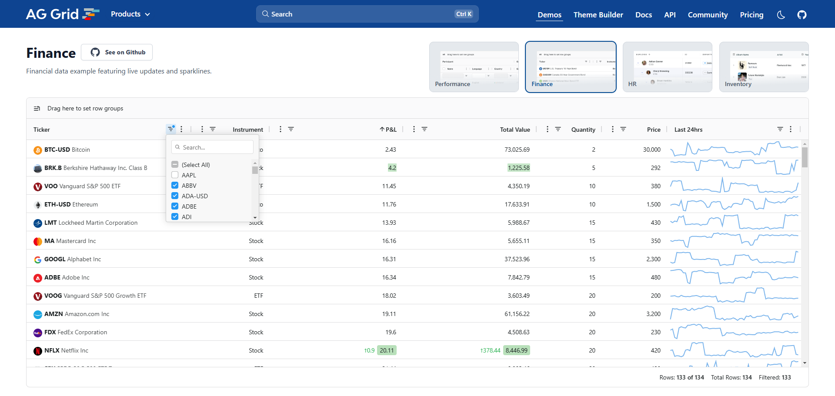Sort by the Price column header
835x396 pixels.
pyautogui.click(x=654, y=130)
